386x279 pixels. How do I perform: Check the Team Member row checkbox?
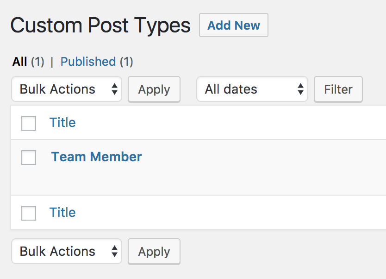29,158
